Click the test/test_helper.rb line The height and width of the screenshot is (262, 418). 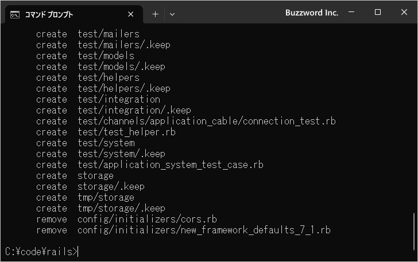126,132
